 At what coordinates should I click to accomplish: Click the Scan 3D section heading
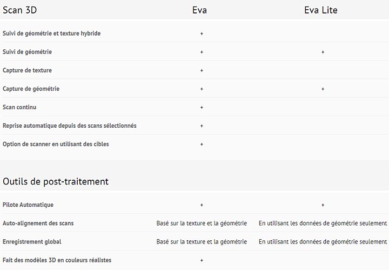20,10
